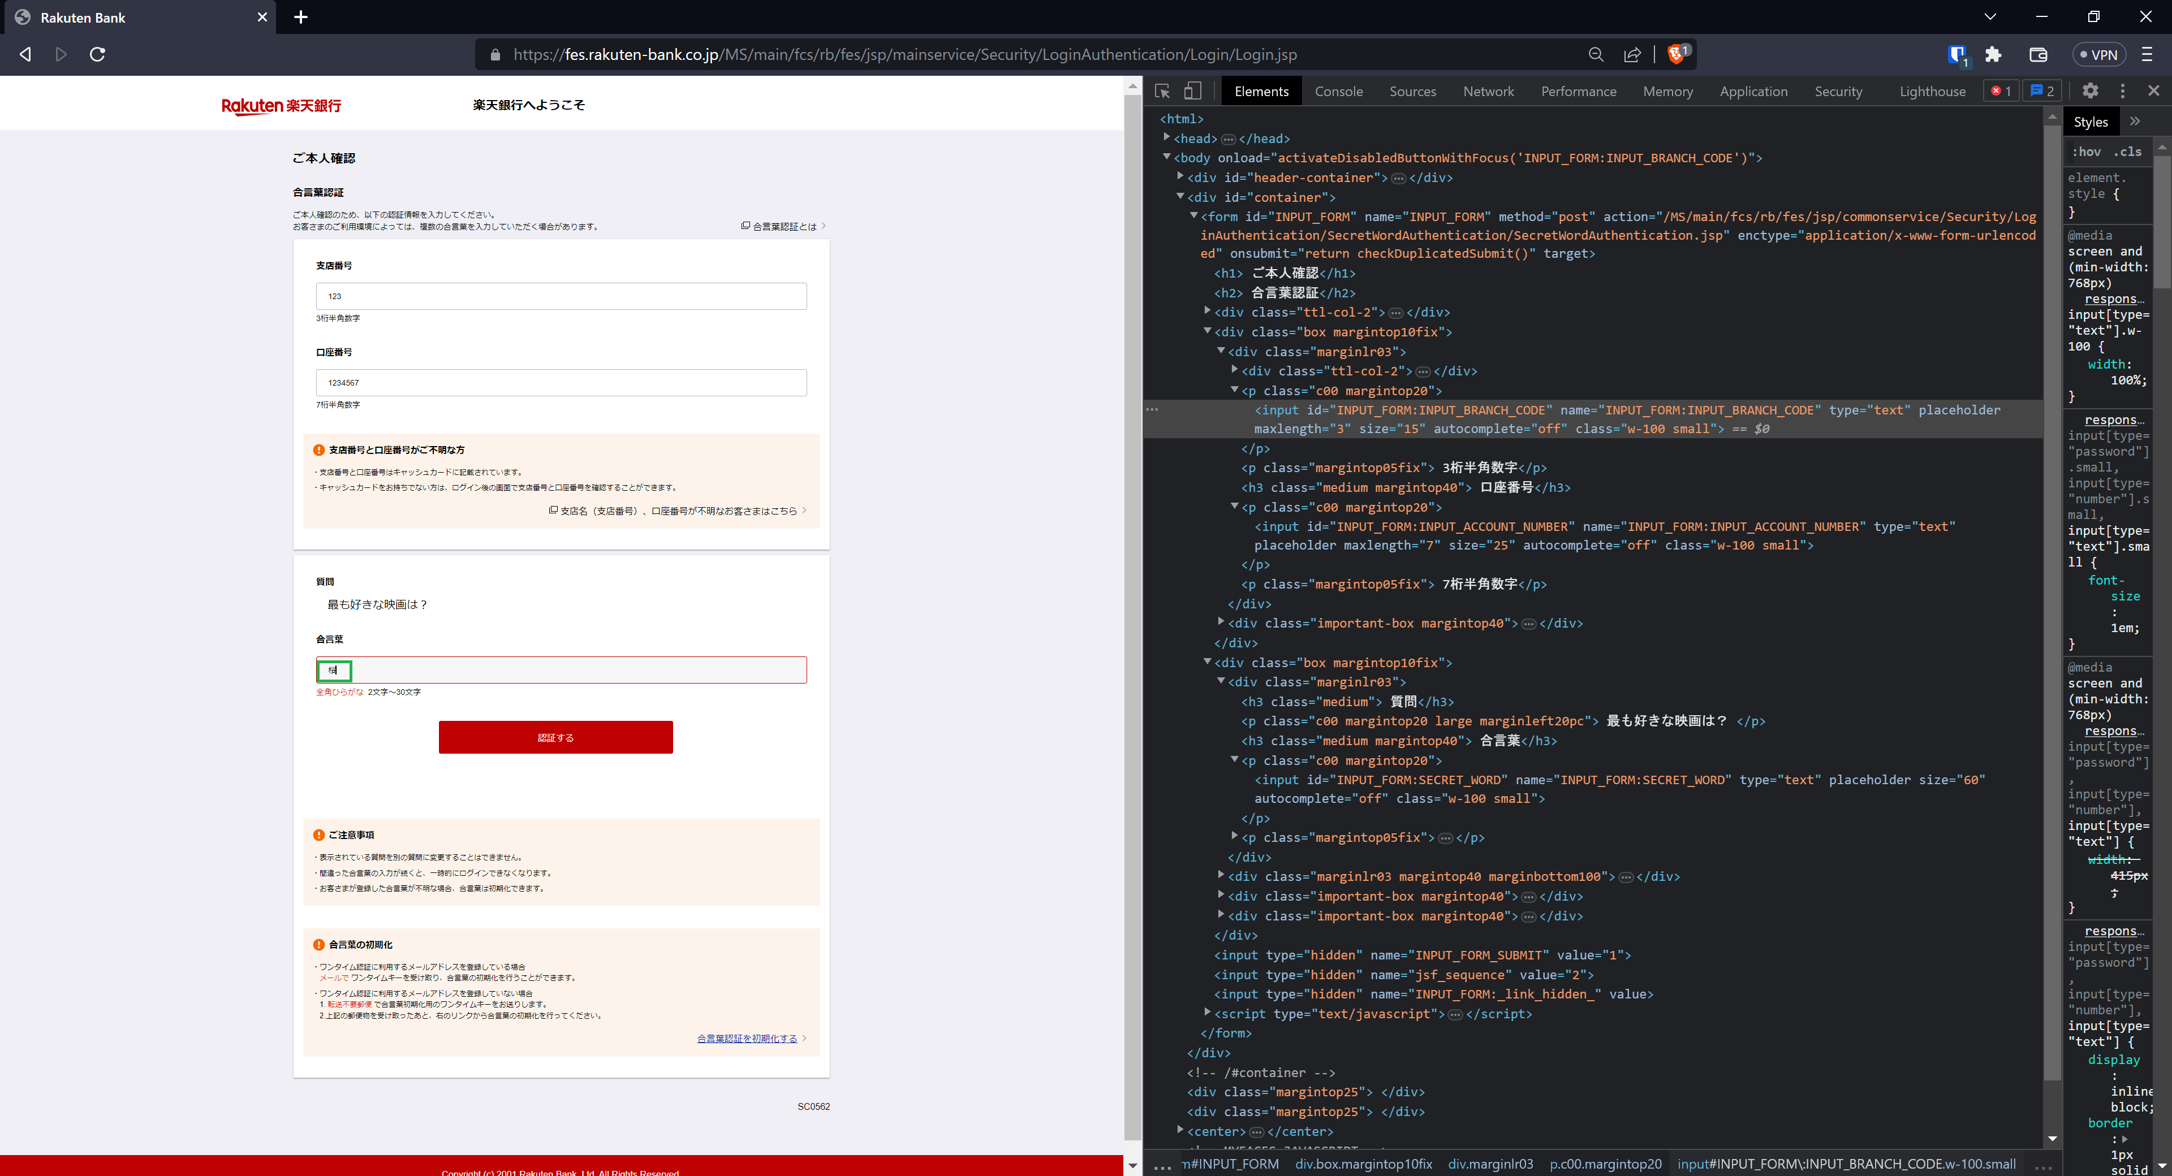Expand the div header-container node

point(1180,176)
